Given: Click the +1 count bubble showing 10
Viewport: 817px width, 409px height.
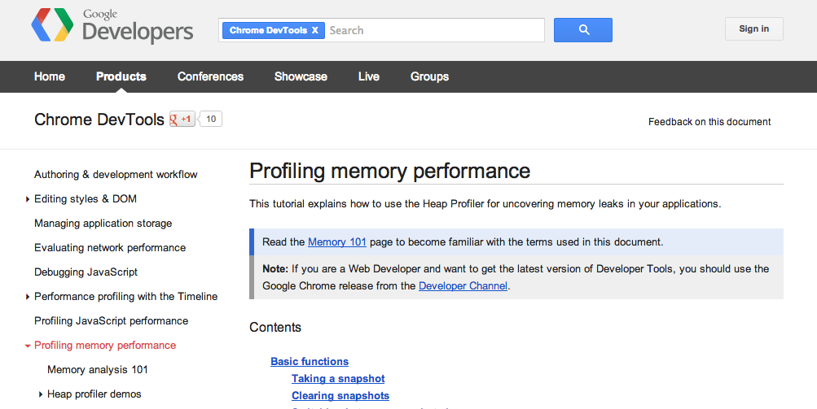Looking at the screenshot, I should point(211,120).
